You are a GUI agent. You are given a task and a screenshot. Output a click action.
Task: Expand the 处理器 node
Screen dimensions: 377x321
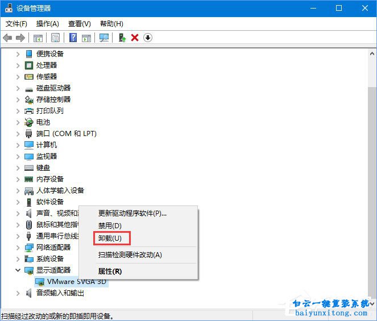tap(18, 65)
